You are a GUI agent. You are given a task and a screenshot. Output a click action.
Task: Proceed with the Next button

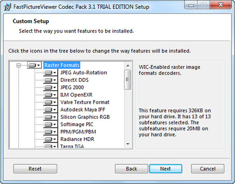[x=166, y=169]
